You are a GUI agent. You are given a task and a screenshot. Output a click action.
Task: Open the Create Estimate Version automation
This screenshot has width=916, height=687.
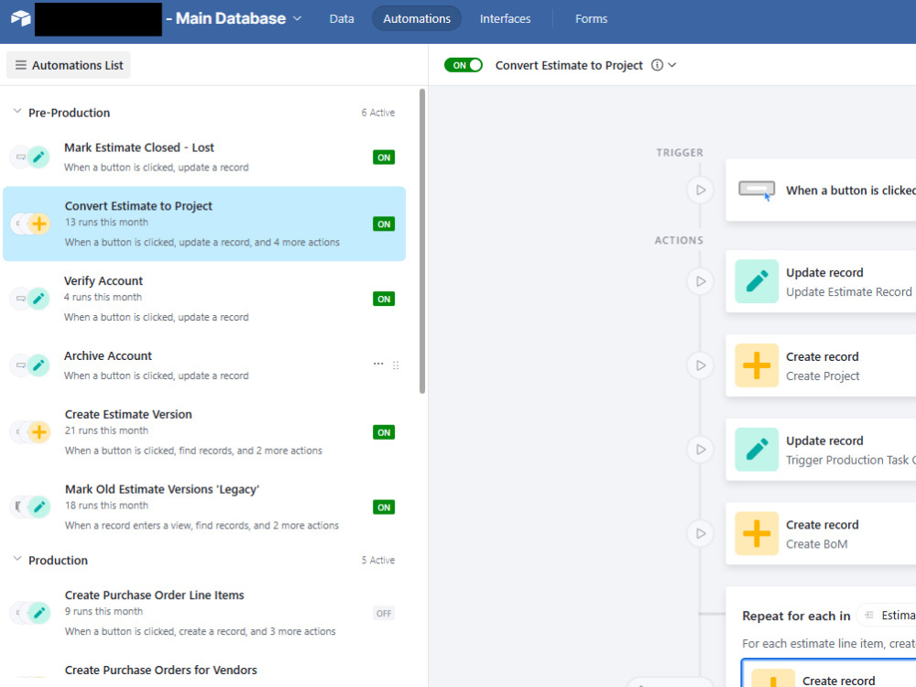(x=204, y=432)
